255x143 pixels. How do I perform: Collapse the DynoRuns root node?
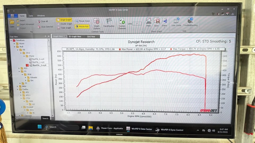point(11,40)
